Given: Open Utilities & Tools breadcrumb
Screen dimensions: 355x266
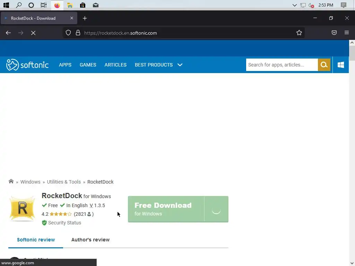Looking at the screenshot, I should [x=64, y=182].
